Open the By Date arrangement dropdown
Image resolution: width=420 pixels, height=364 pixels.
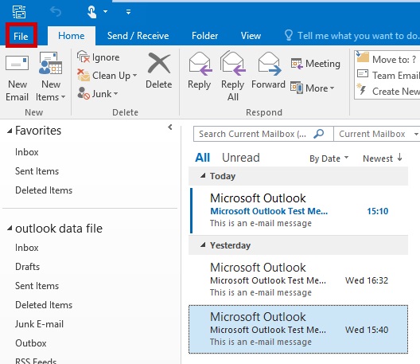point(329,159)
